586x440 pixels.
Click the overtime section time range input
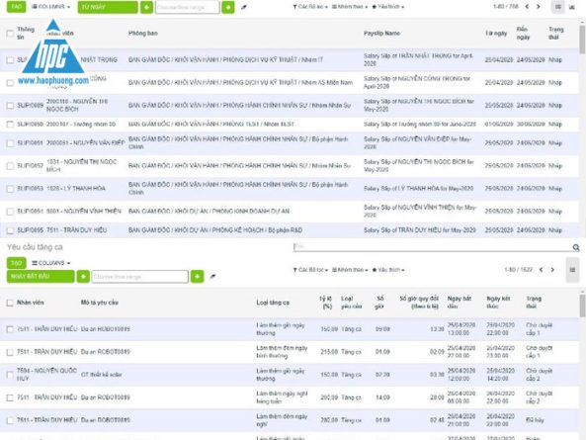click(139, 277)
